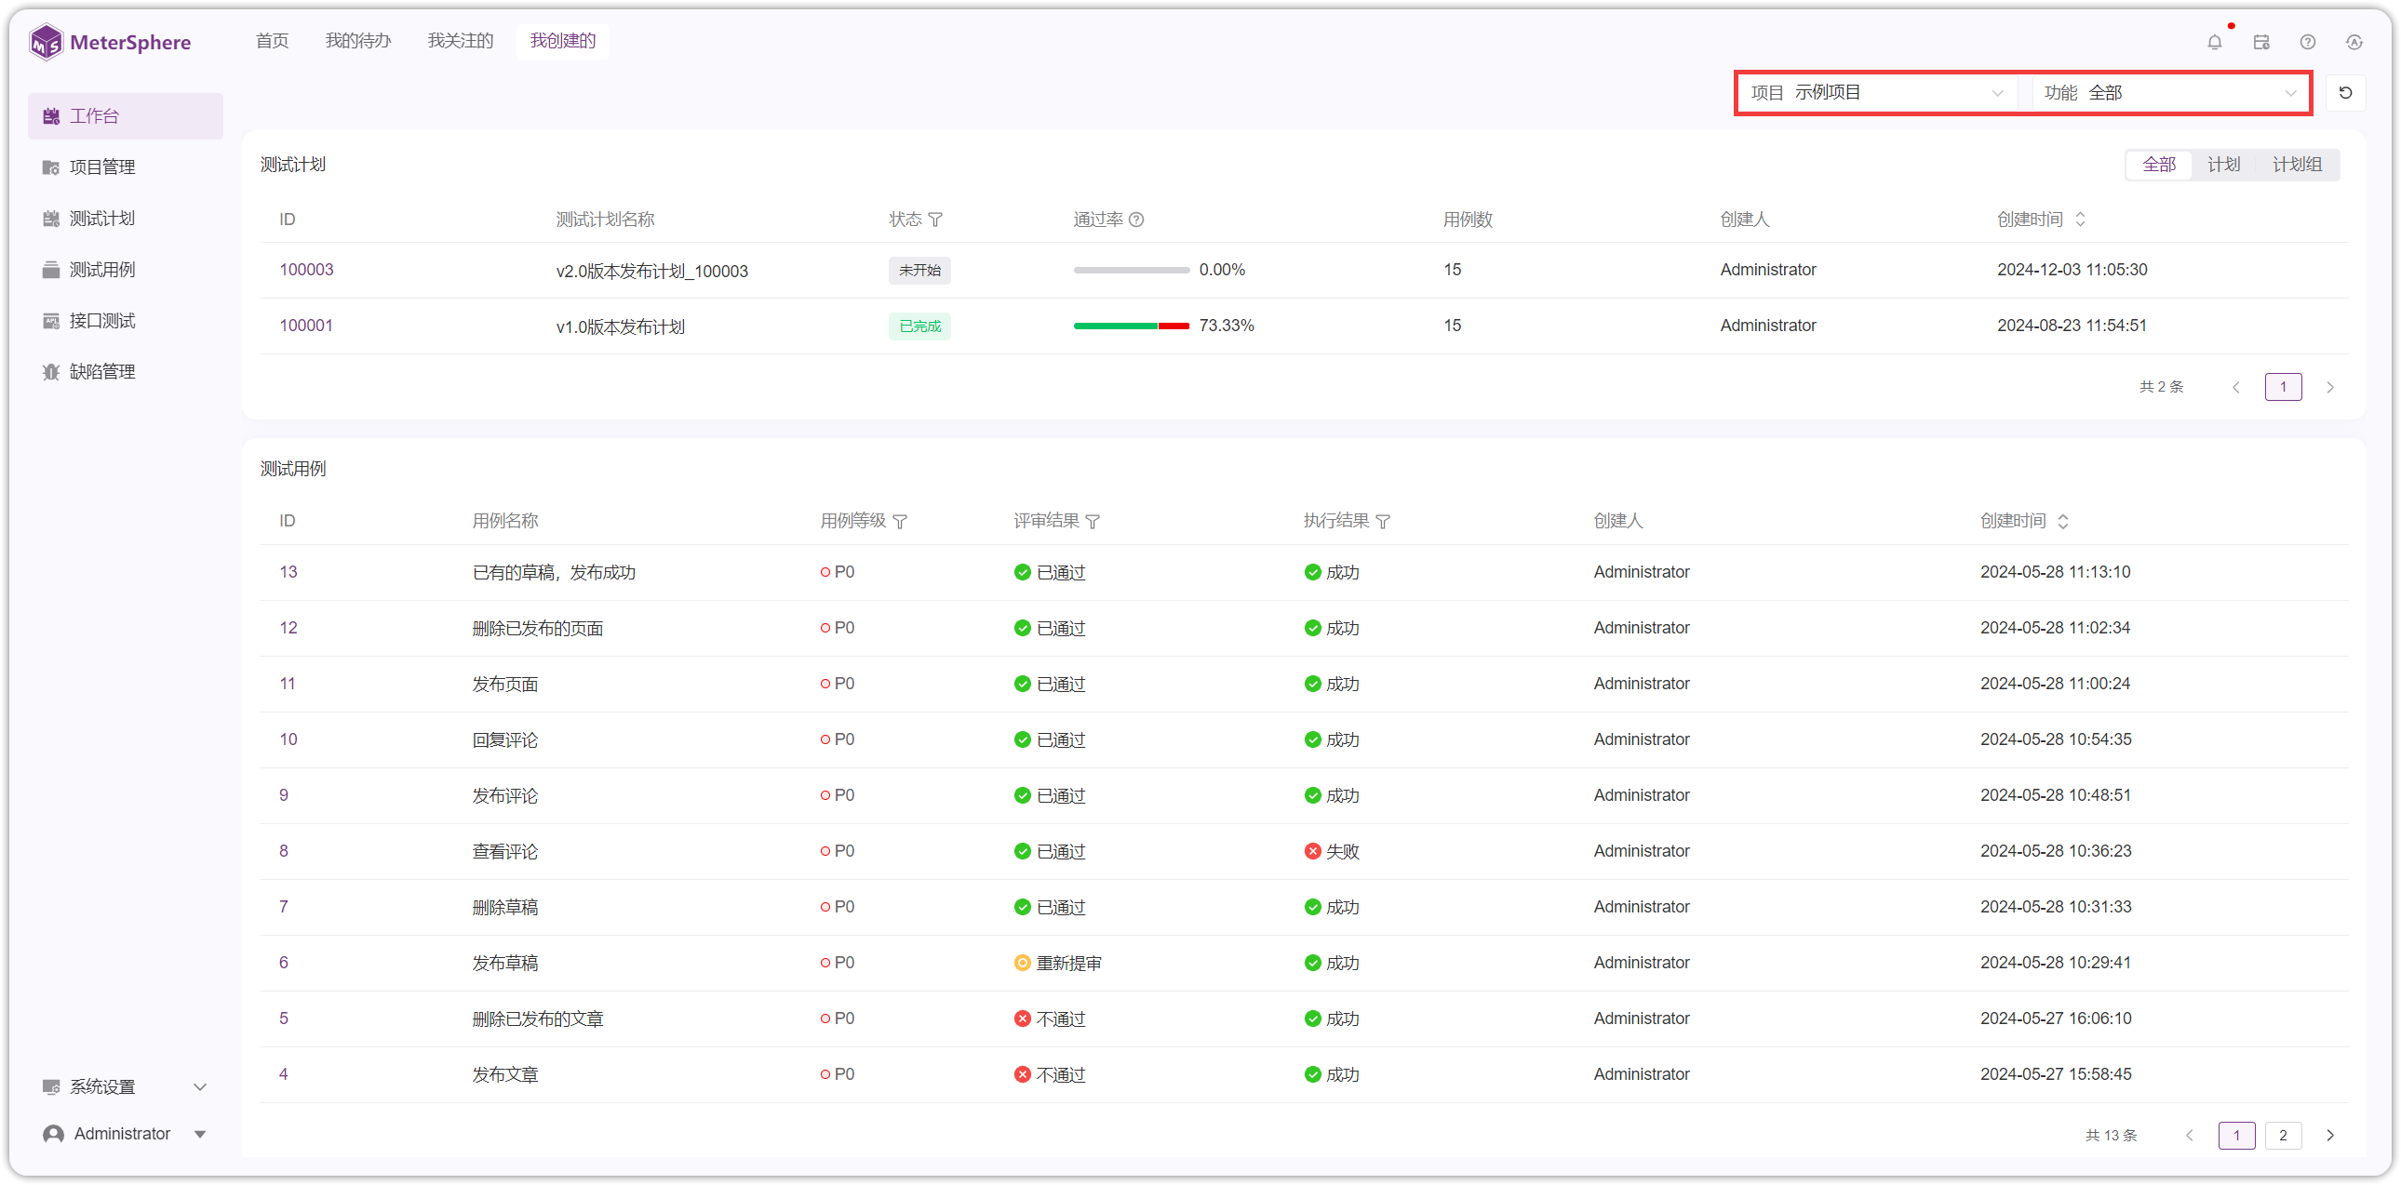Filter cases by 用例等级 funnel icon
This screenshot has width=2401, height=1185.
tap(899, 522)
